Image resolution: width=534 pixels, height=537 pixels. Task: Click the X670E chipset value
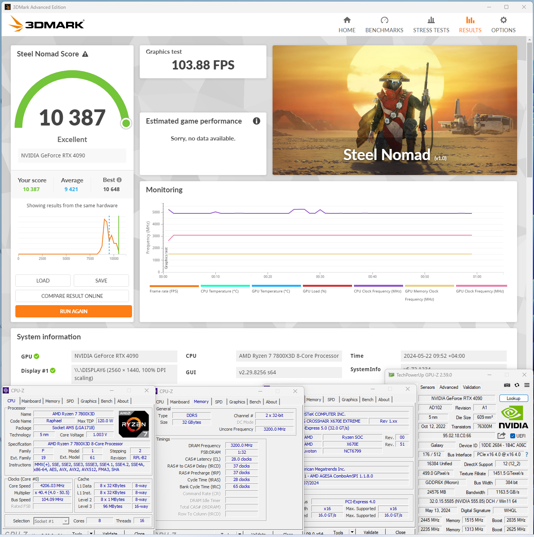pos(352,444)
